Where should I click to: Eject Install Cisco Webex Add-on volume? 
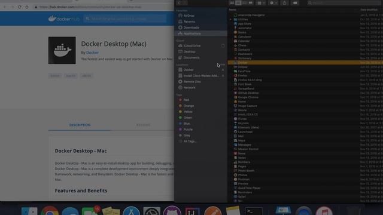coord(223,76)
